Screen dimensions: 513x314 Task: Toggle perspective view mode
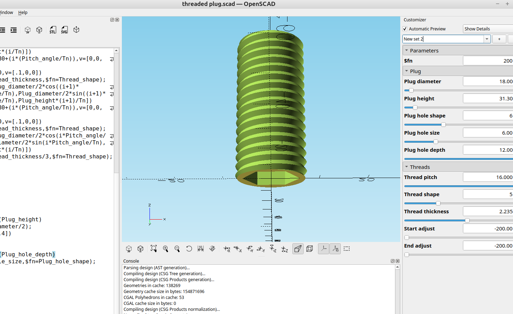point(298,249)
